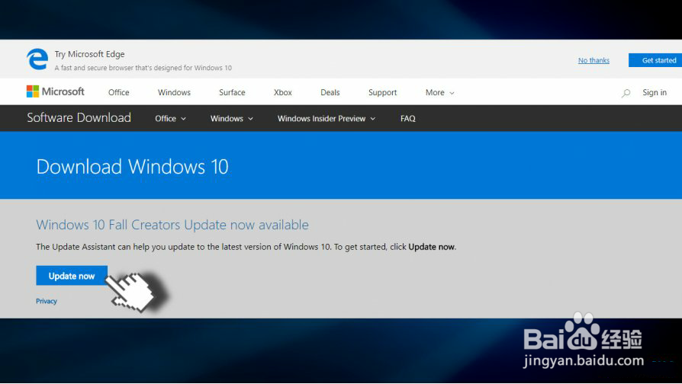682x384 pixels.
Task: Open Windows in top navigation
Action: click(174, 92)
